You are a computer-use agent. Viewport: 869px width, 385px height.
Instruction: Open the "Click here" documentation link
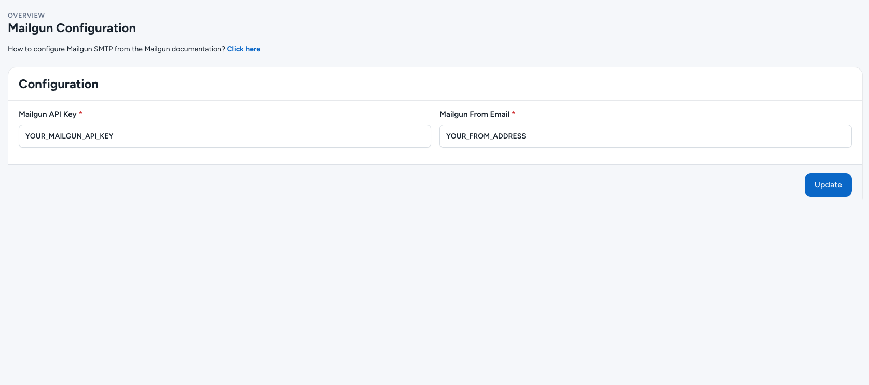tap(243, 49)
